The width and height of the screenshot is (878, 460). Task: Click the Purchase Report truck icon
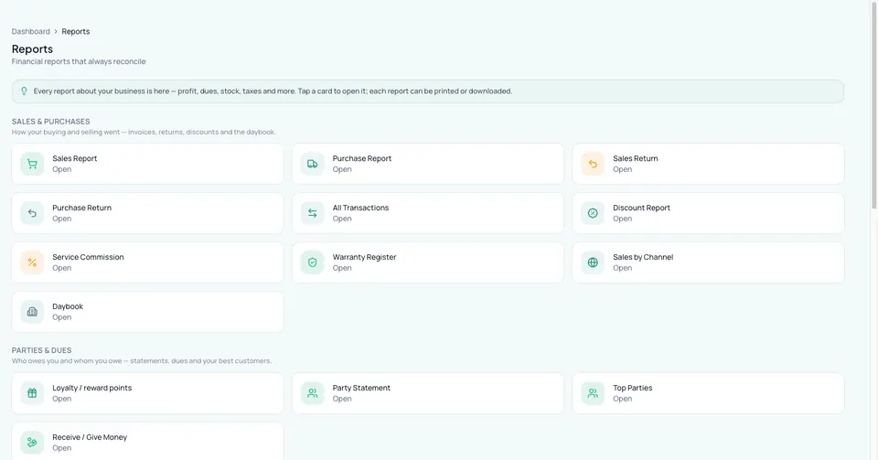pyautogui.click(x=313, y=164)
